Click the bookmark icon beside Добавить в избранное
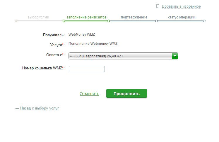Image resolution: width=219 pixels, height=142 pixels. (x=158, y=6)
